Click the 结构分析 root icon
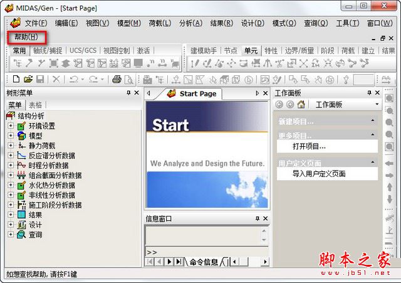Screen dimensions: 401x283 tap(11, 115)
